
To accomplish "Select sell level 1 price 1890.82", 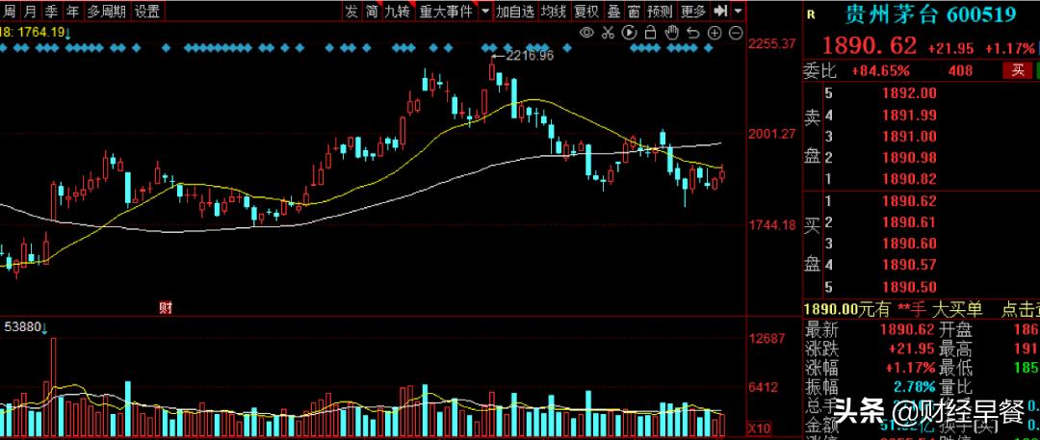I will [x=909, y=178].
